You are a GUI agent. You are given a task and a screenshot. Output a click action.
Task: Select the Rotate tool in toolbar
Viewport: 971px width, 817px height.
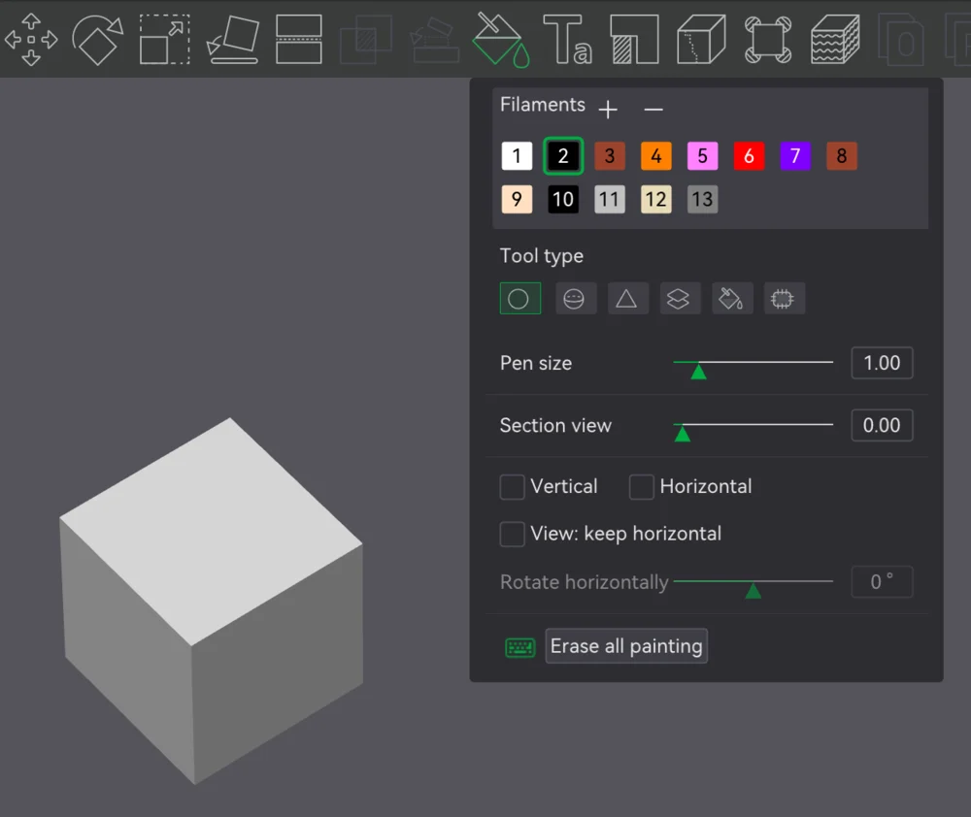pos(98,40)
